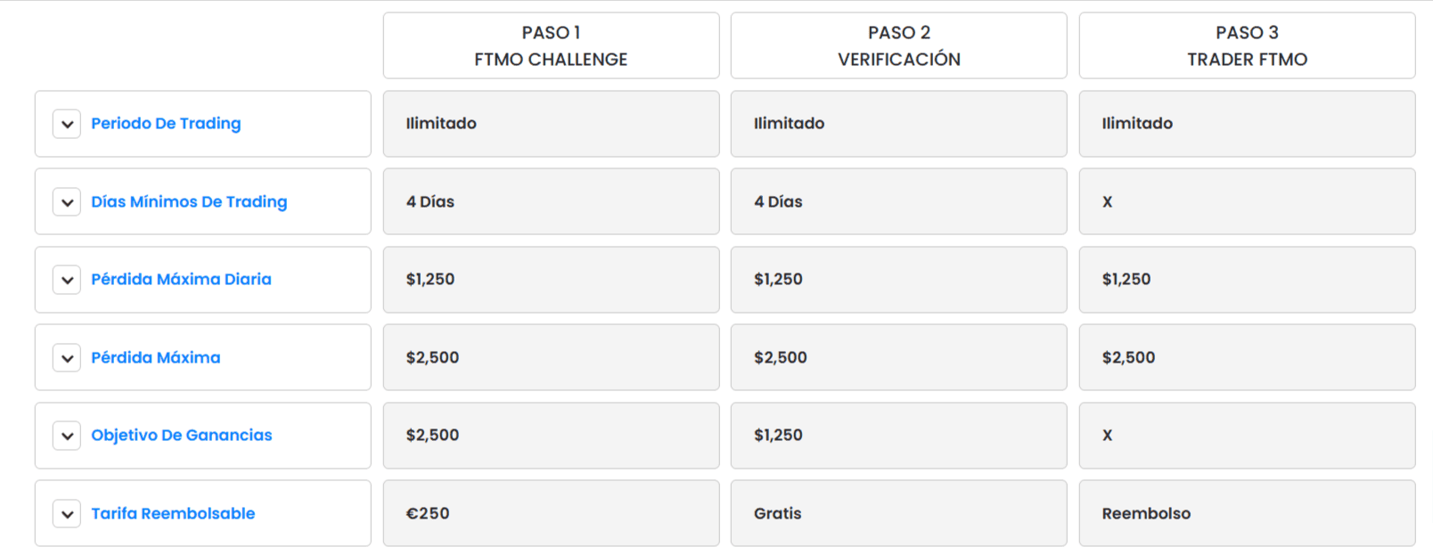
Task: Click the Ilimitado cell under PASO 1
Action: click(551, 124)
